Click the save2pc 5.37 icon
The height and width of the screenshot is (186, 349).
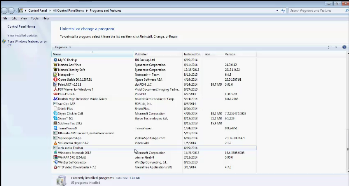[55, 104]
